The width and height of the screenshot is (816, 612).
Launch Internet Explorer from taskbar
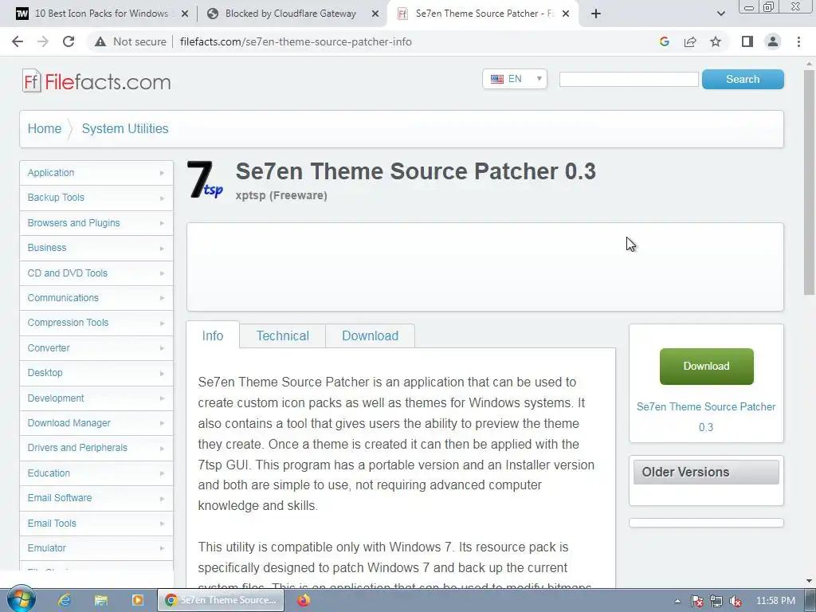click(x=65, y=600)
